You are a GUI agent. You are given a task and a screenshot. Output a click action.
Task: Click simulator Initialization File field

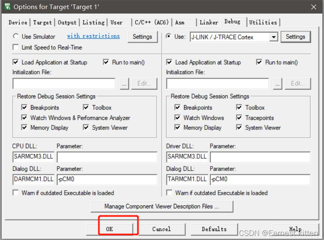(64, 84)
